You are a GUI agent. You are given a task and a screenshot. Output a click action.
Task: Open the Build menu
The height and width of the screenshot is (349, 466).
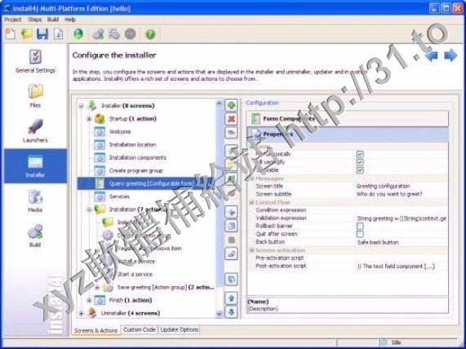pyautogui.click(x=52, y=20)
